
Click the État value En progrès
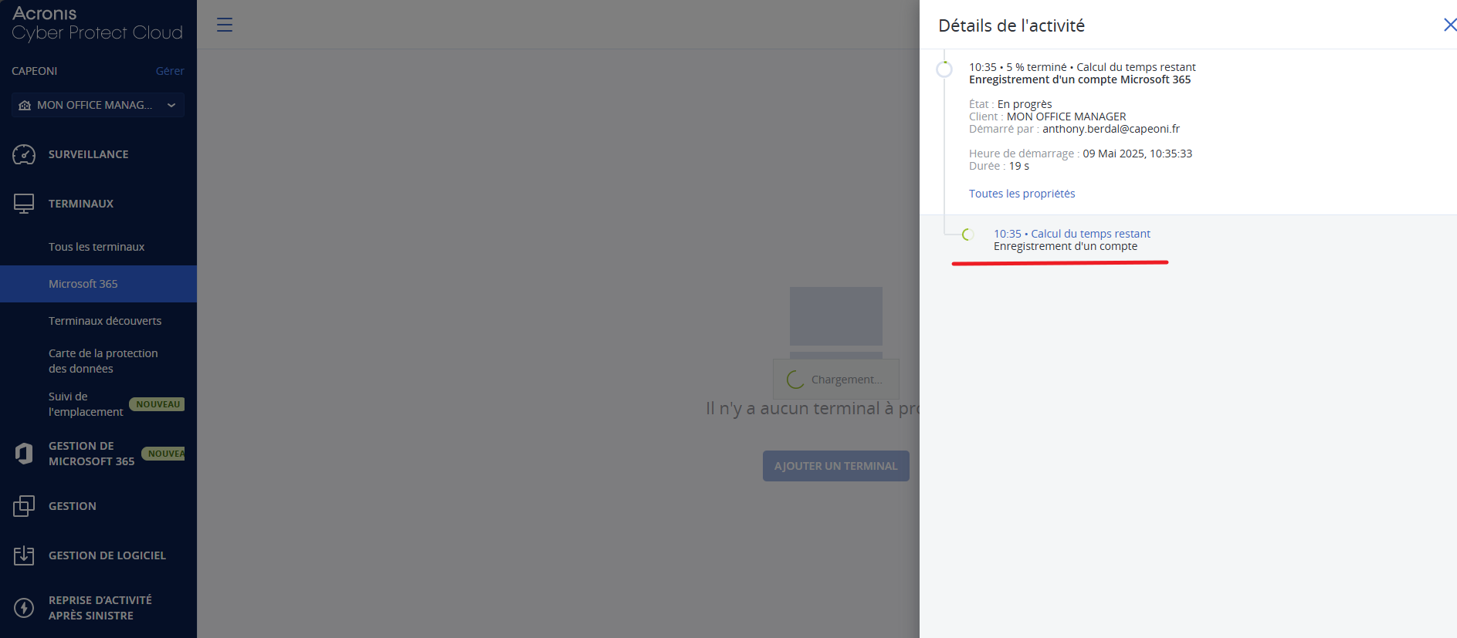1025,104
